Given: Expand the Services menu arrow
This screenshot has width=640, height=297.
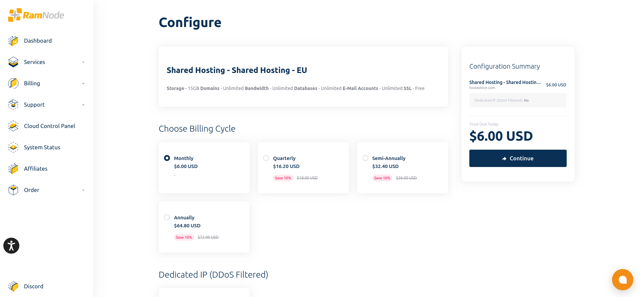Looking at the screenshot, I should [83, 62].
